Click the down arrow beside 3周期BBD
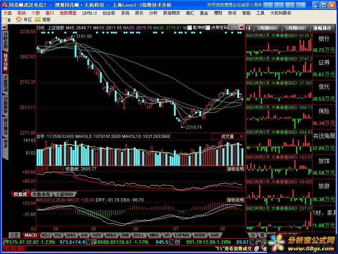Image resolution: width=338 pixels, height=254 pixels. pyautogui.click(x=249, y=28)
